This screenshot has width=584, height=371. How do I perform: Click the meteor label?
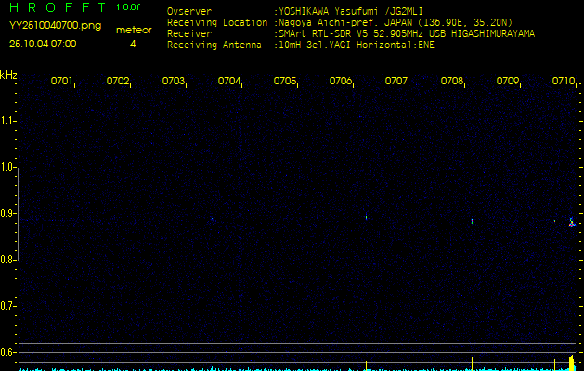(134, 30)
